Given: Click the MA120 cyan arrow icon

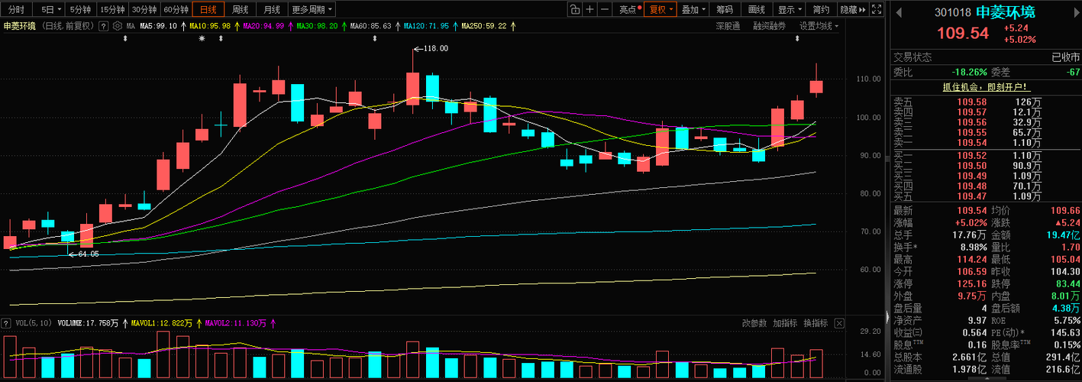Looking at the screenshot, I should click(x=455, y=26).
